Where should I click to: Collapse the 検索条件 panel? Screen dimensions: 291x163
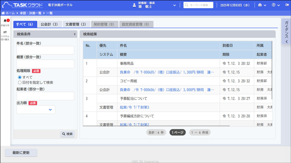75,34
